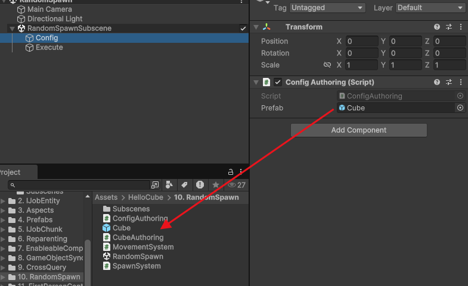
Task: Click the RandomSpawnSubscene scene icon
Action: click(21, 29)
